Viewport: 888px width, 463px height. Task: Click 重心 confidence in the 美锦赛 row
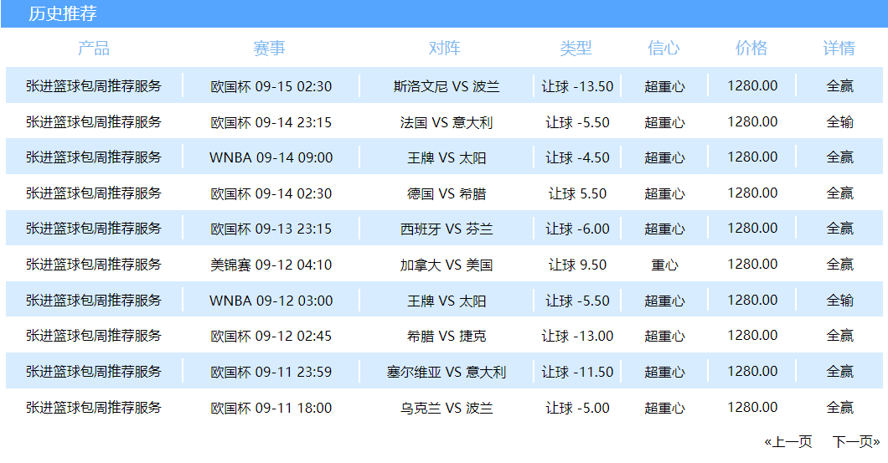pyautogui.click(x=664, y=265)
